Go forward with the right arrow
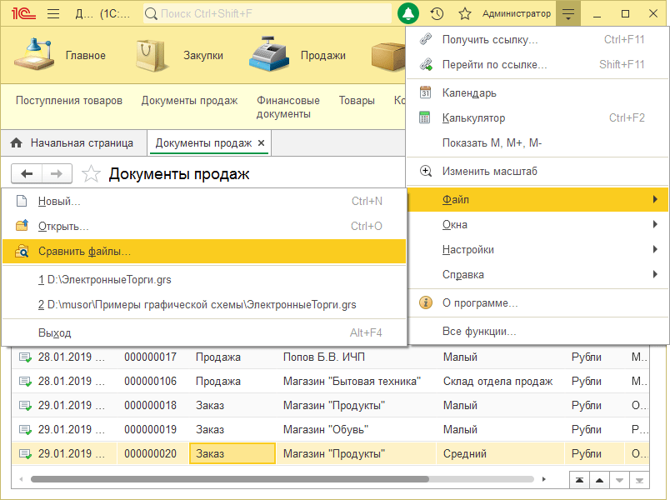670x500 pixels. point(57,173)
